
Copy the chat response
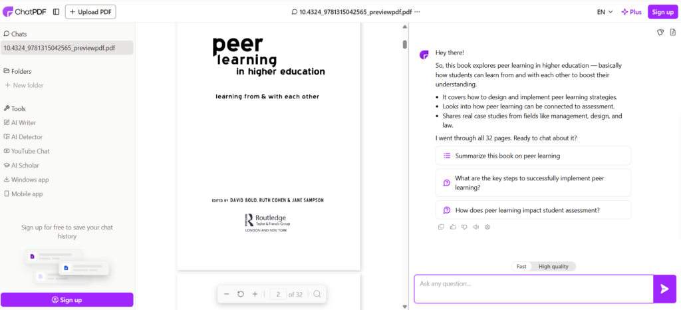[x=441, y=227]
